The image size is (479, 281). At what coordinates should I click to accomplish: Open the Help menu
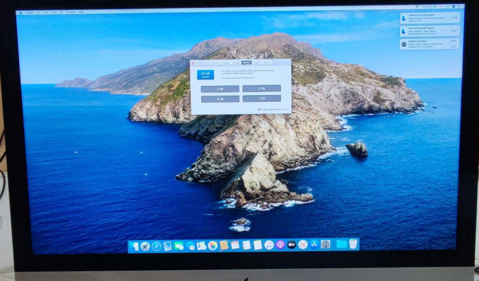(81, 12)
